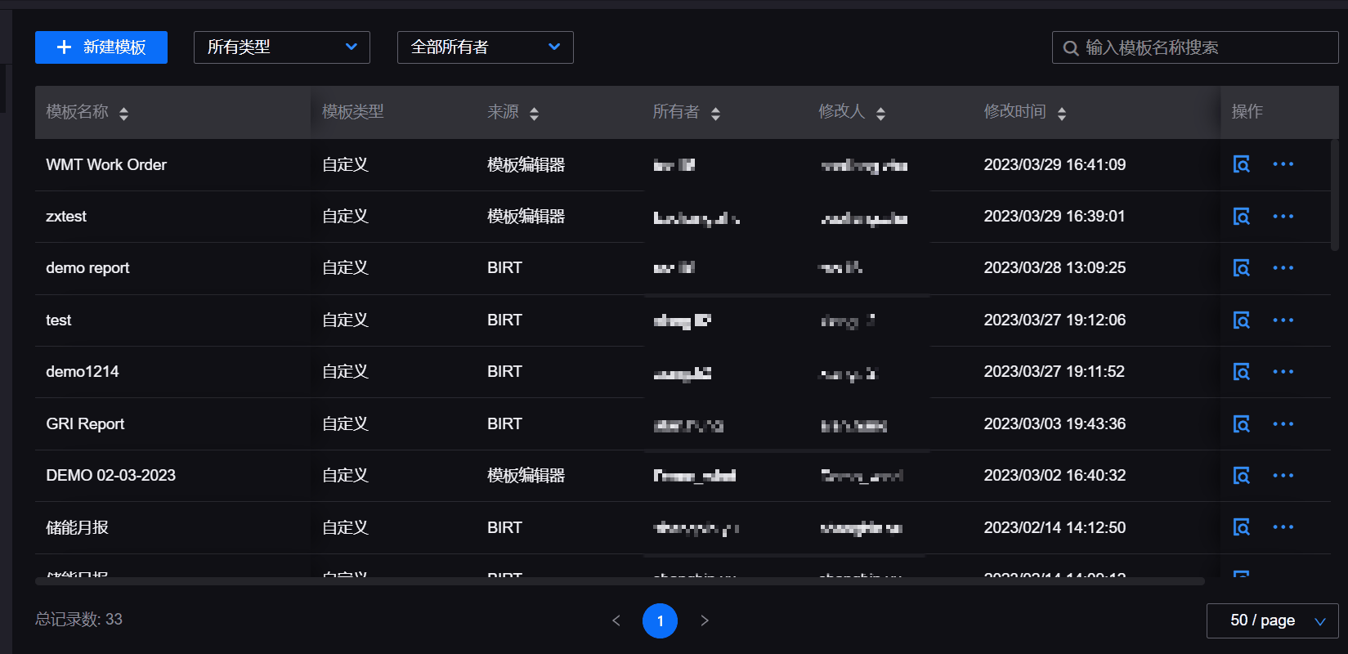
Task: Click timestamp 2023/03/28 13:09:25
Action: 1055,268
